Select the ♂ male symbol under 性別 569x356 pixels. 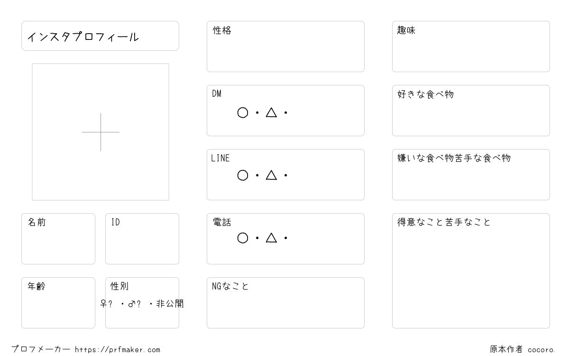[131, 304]
